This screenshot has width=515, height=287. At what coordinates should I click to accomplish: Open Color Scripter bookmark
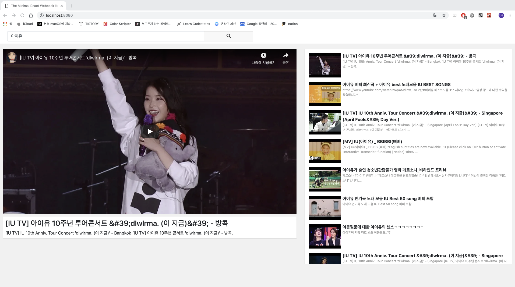pos(117,24)
